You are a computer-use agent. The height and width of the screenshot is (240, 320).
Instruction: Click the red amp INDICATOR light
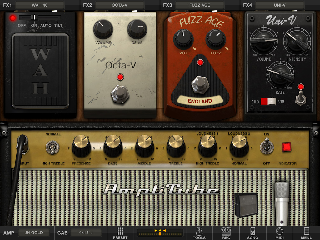coord(287,147)
